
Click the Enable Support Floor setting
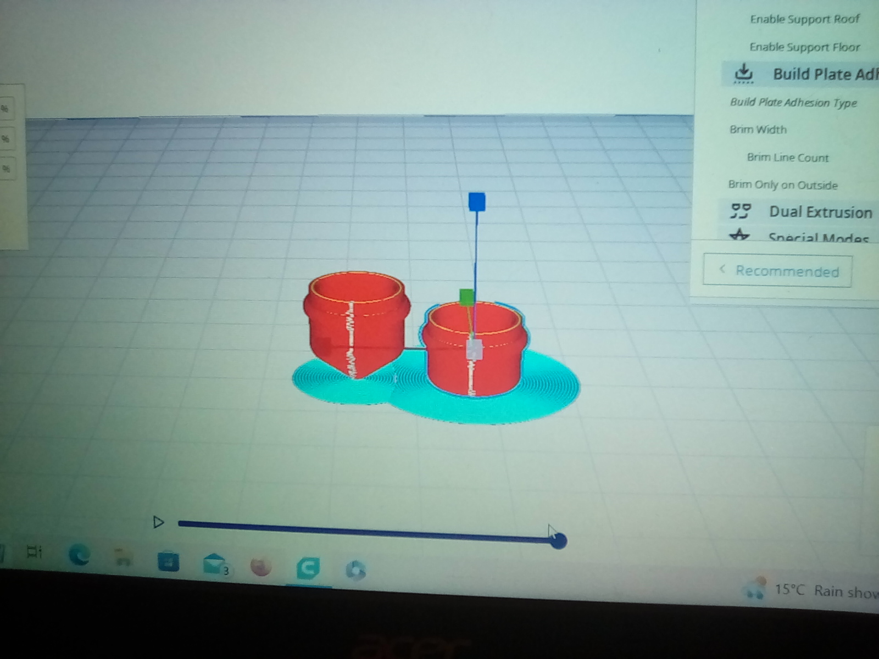click(x=805, y=47)
